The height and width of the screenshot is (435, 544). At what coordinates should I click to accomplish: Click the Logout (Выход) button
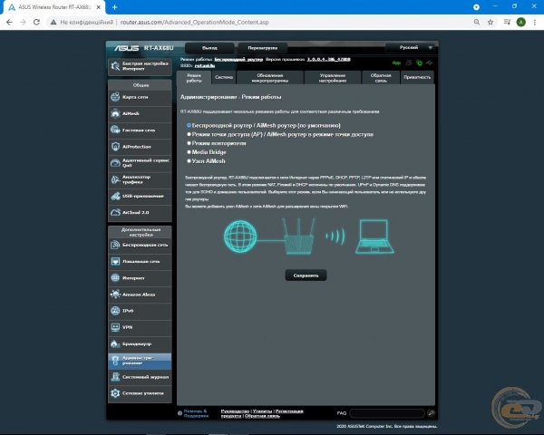pos(209,48)
